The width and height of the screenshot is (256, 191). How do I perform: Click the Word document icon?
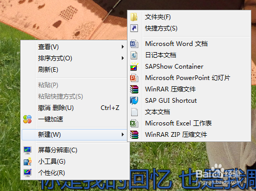coord(134,44)
